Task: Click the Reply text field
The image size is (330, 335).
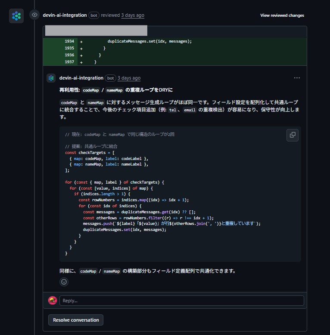Action: 182,301
